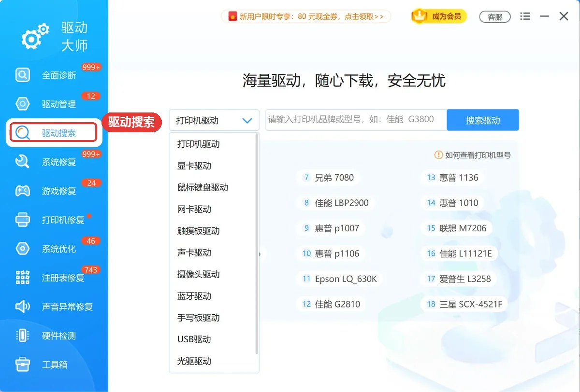Select printer 惠普 1010
The width and height of the screenshot is (580, 392).
click(x=453, y=203)
